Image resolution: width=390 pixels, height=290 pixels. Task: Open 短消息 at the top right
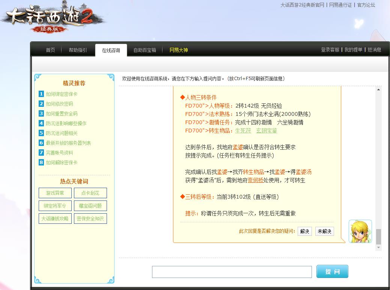pyautogui.click(x=375, y=49)
